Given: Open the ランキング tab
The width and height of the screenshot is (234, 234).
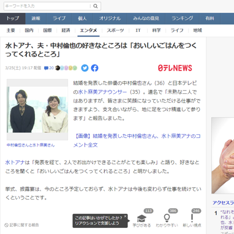Looking at the screenshot, I should (183, 18).
